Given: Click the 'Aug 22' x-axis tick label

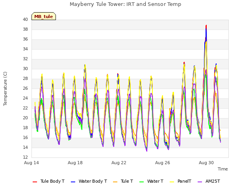Looking at the screenshot, I should coord(119,163).
